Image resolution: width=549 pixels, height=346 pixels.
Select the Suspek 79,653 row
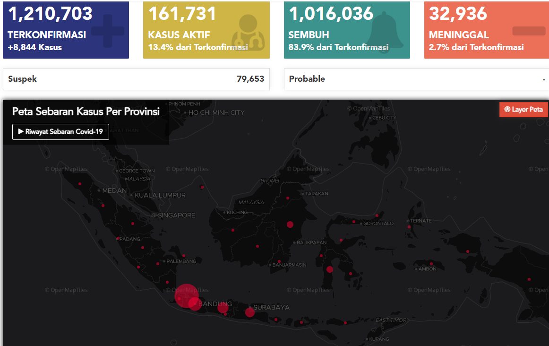(136, 79)
